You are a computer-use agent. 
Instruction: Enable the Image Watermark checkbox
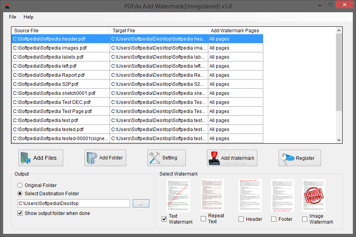click(x=305, y=219)
